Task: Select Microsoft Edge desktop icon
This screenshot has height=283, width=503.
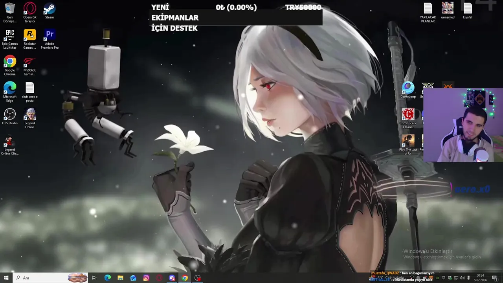Action: [10, 92]
